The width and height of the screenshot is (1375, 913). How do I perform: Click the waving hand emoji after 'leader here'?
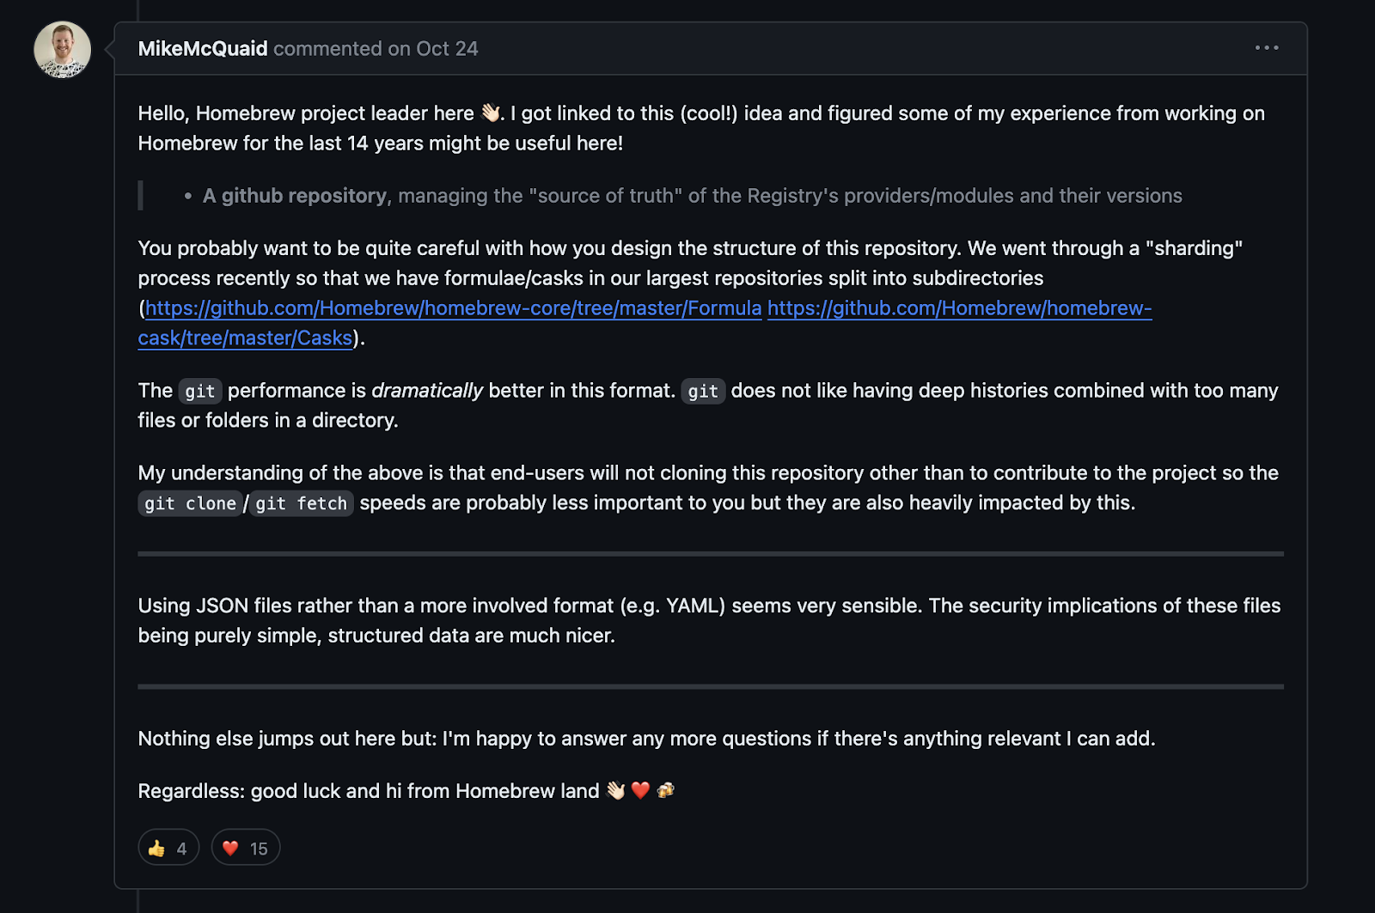click(490, 113)
